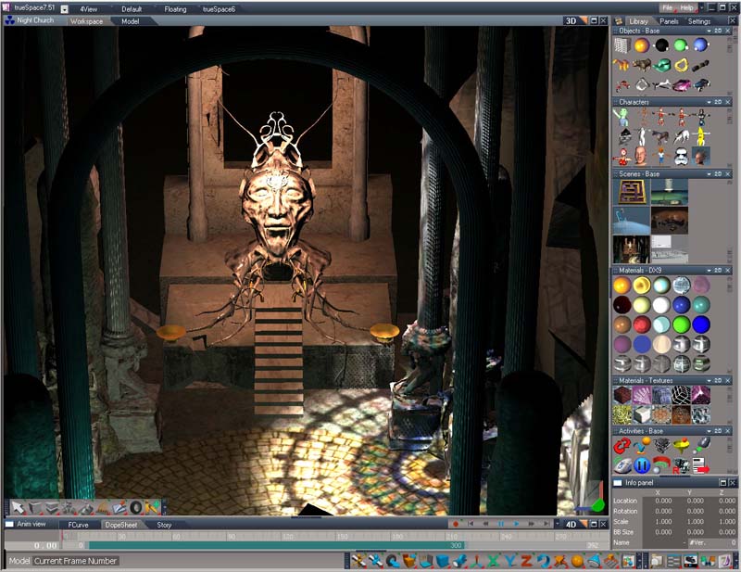The image size is (741, 572).
Task: Open the Scenes - Base dropdown arrow
Action: 709,174
